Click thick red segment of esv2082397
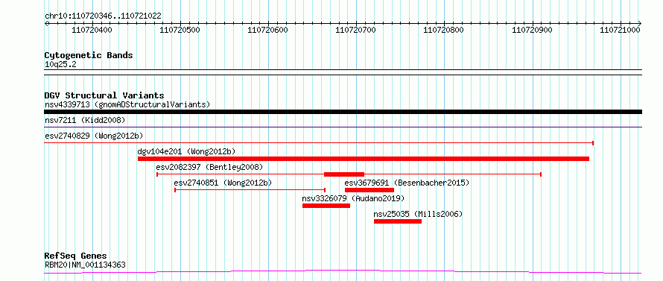663x281 pixels. point(344,174)
